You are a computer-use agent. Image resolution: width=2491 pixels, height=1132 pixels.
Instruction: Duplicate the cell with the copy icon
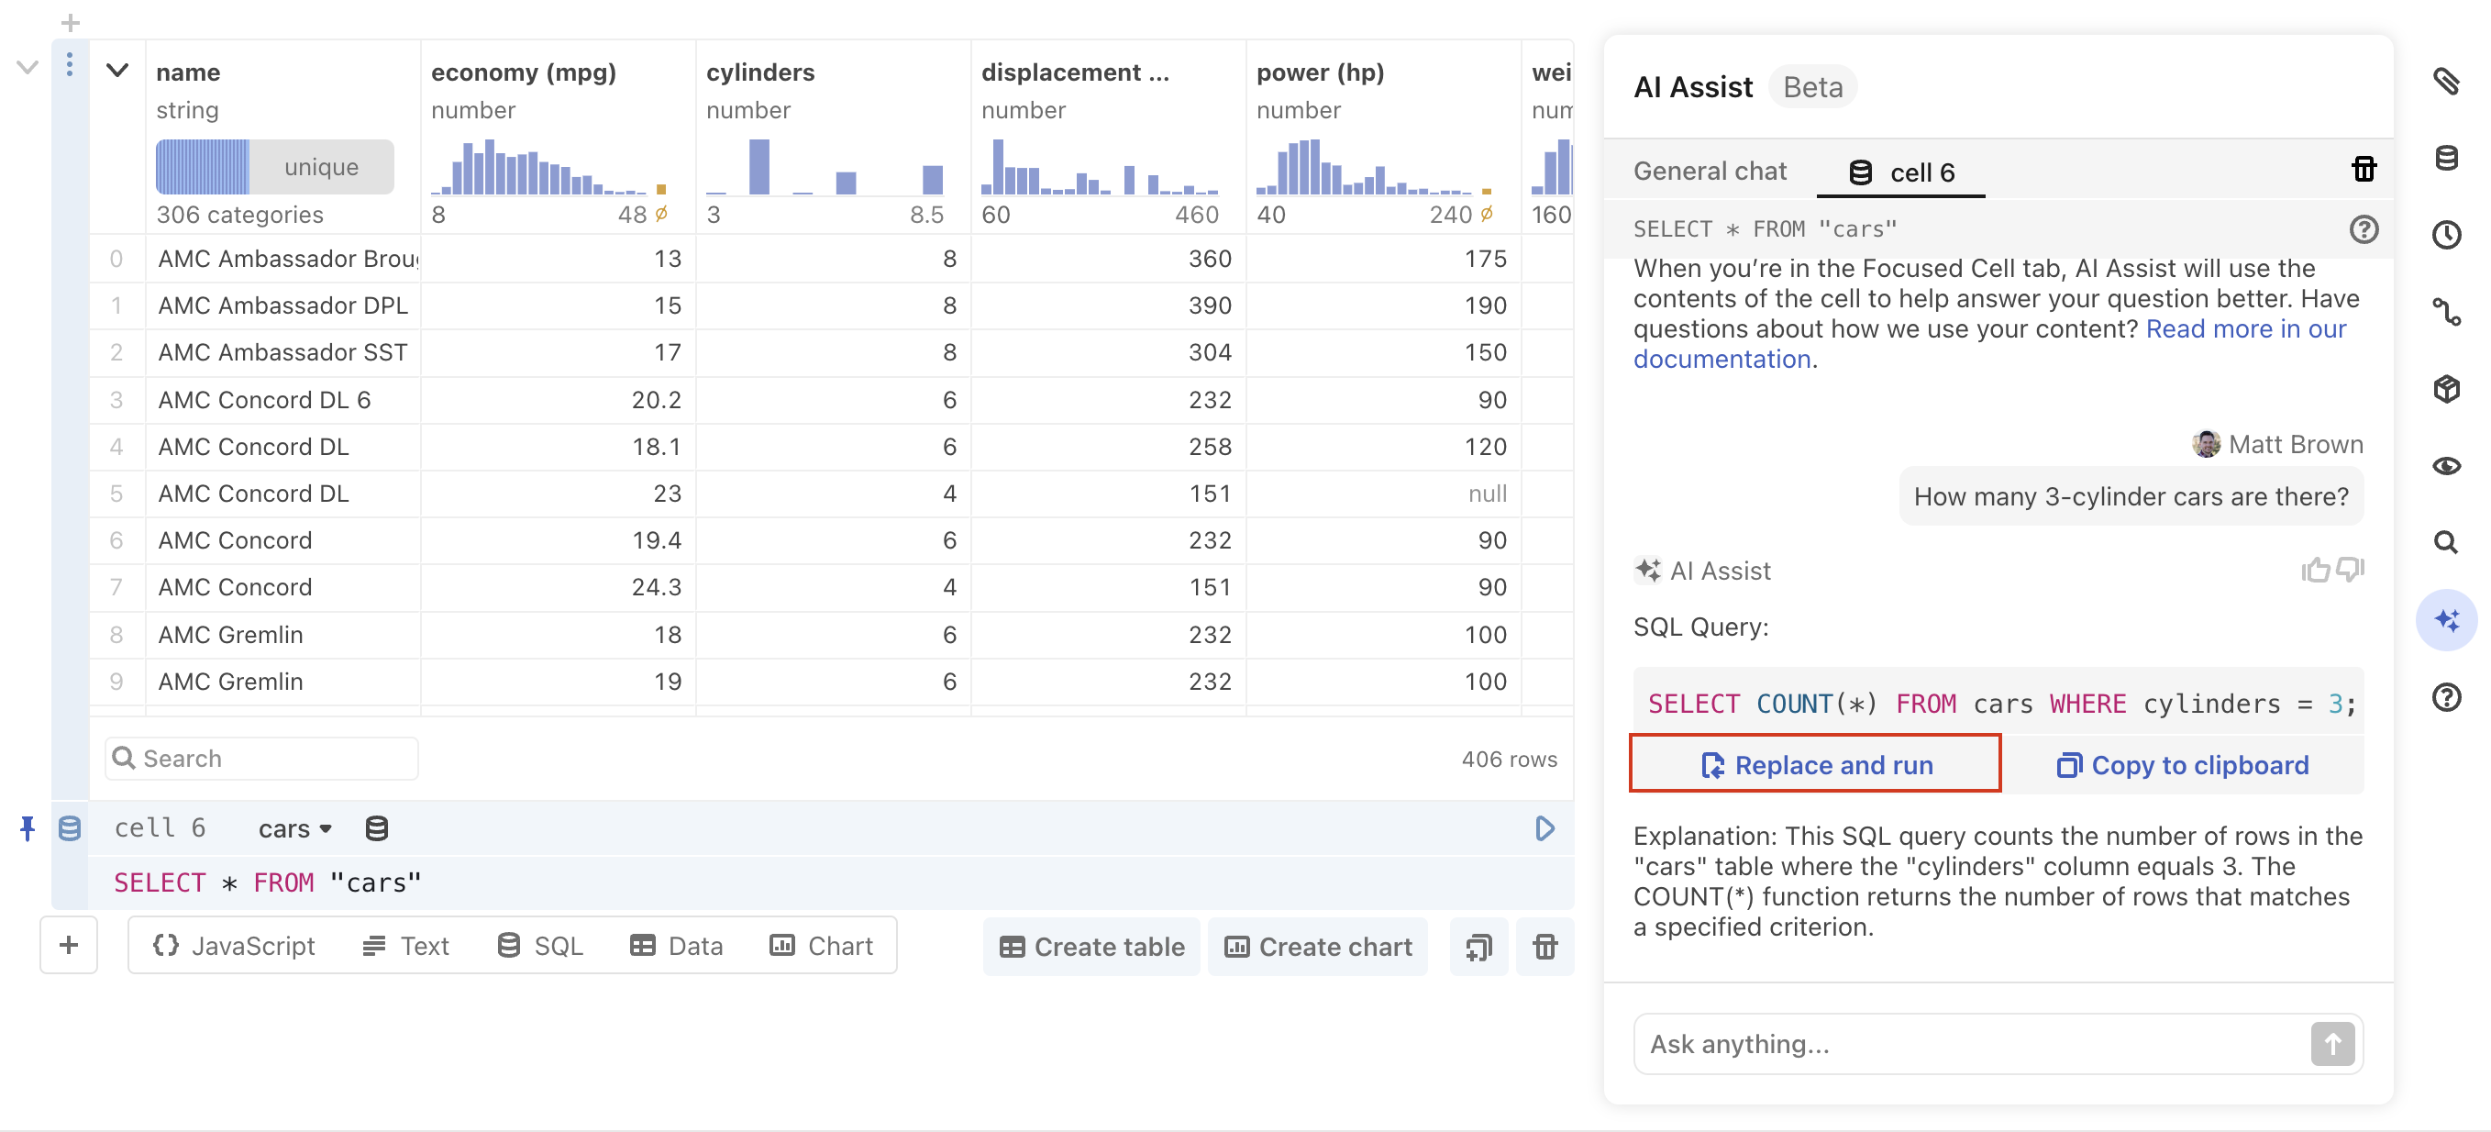[x=1478, y=946]
